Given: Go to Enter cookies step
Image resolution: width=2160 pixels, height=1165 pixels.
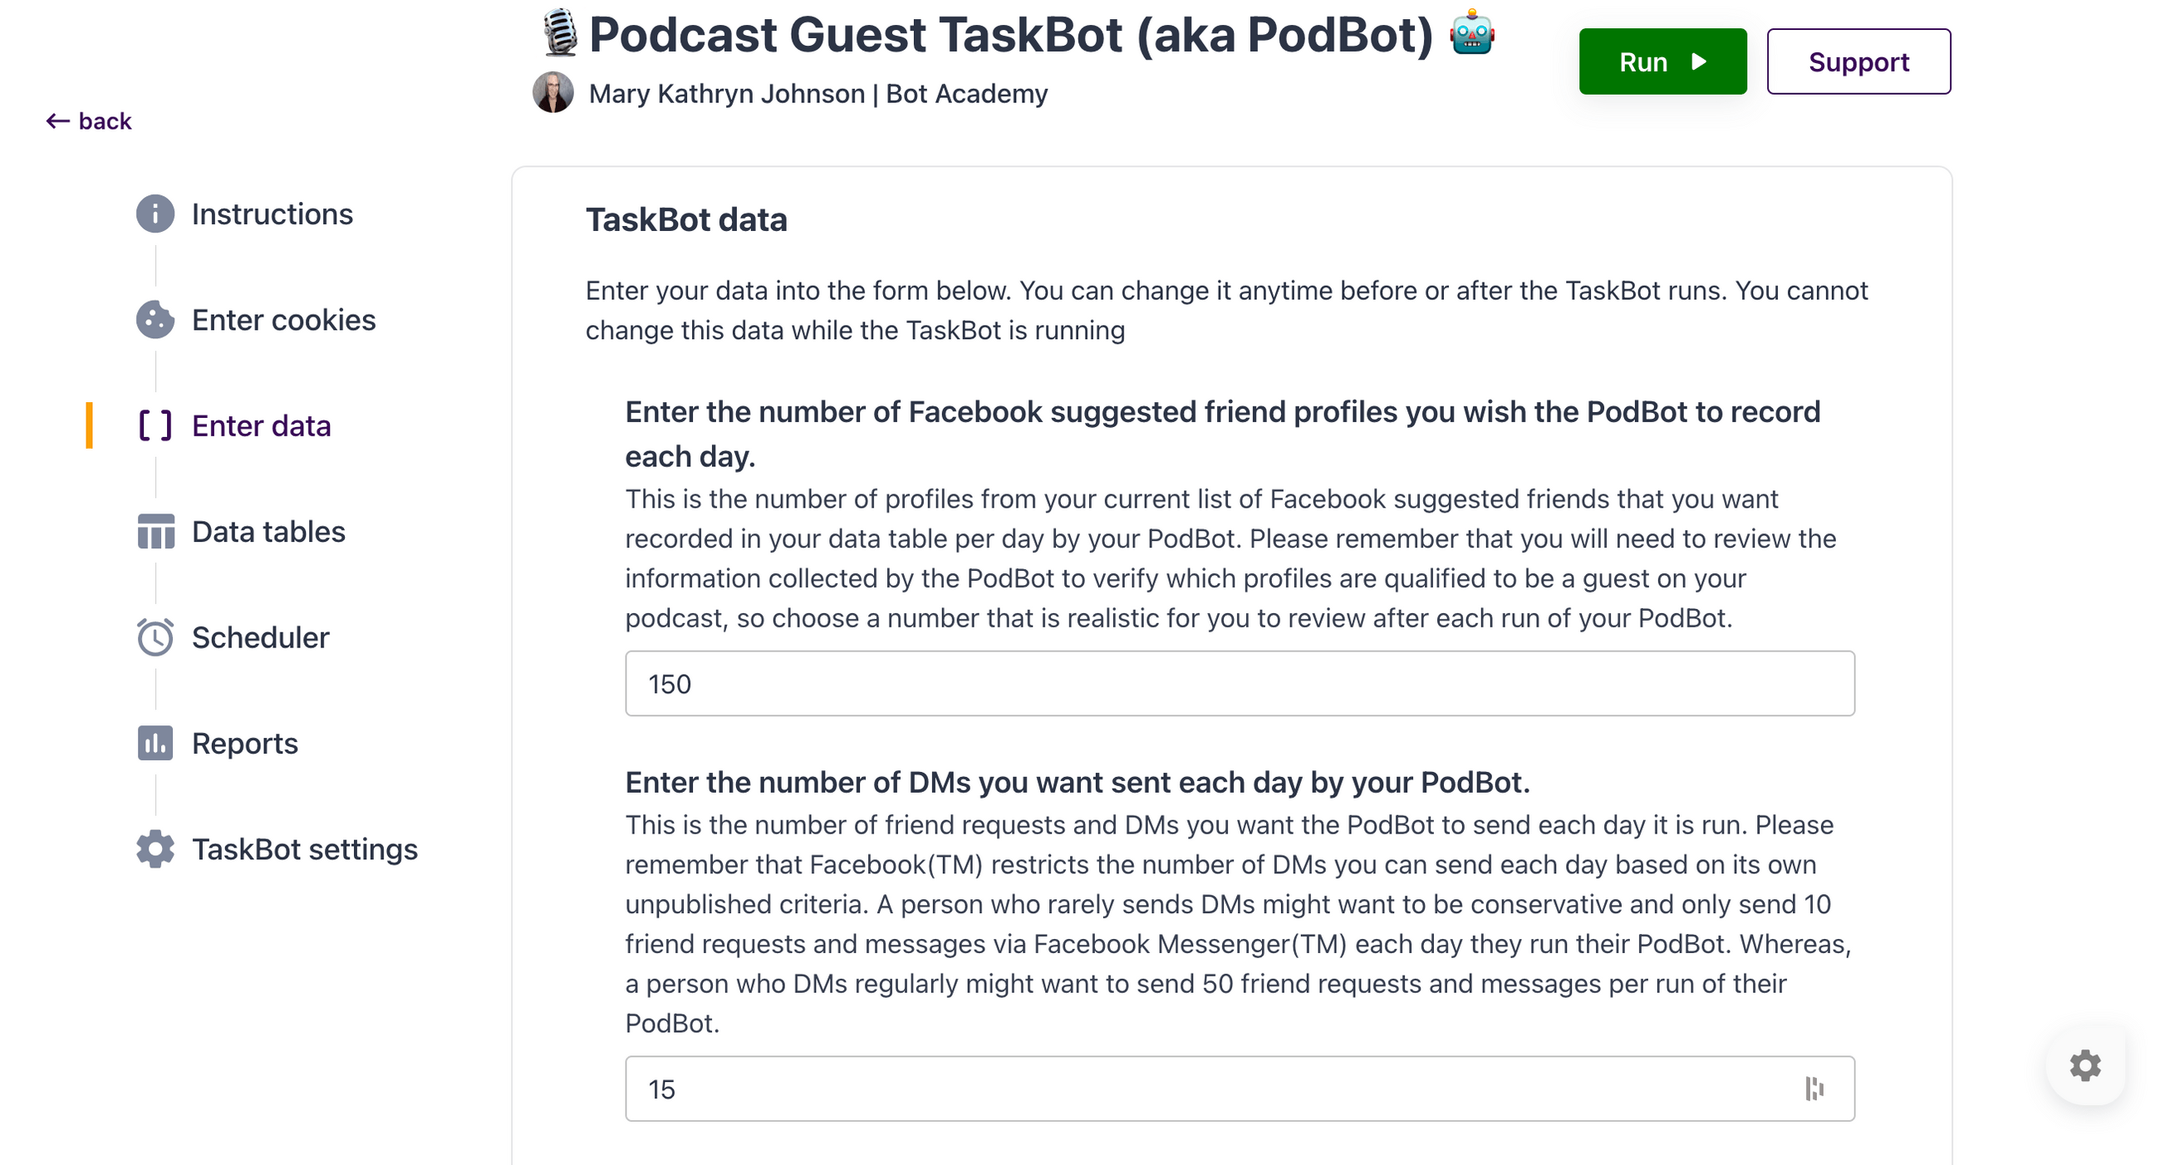Looking at the screenshot, I should click(x=283, y=320).
